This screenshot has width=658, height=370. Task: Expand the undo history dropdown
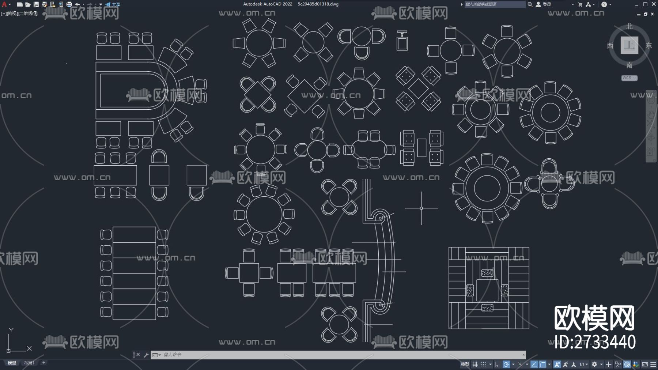[83, 4]
